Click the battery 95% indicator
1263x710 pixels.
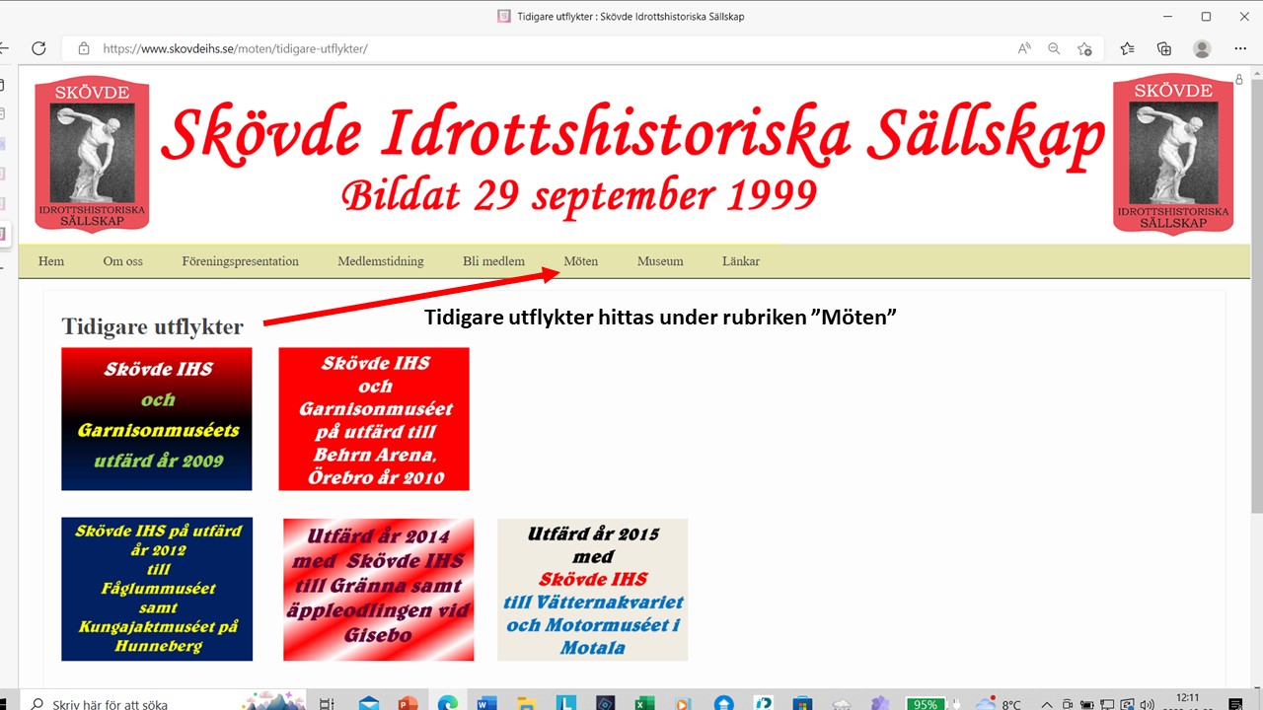(x=926, y=703)
